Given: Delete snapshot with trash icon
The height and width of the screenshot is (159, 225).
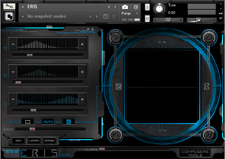Looking at the screenshot, I should click(114, 16).
